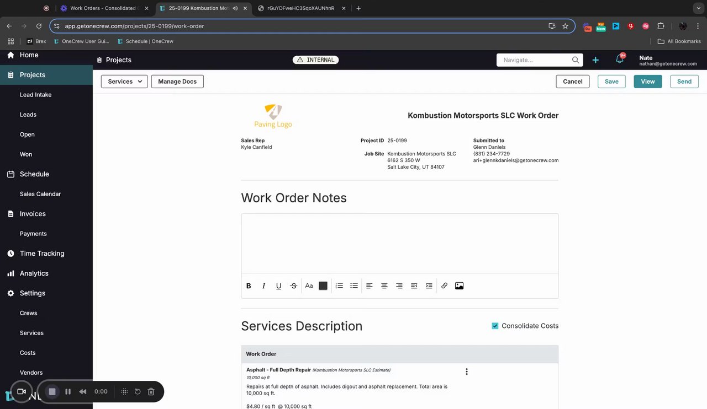
Task: Open Analytics in the sidebar
Action: 34,273
